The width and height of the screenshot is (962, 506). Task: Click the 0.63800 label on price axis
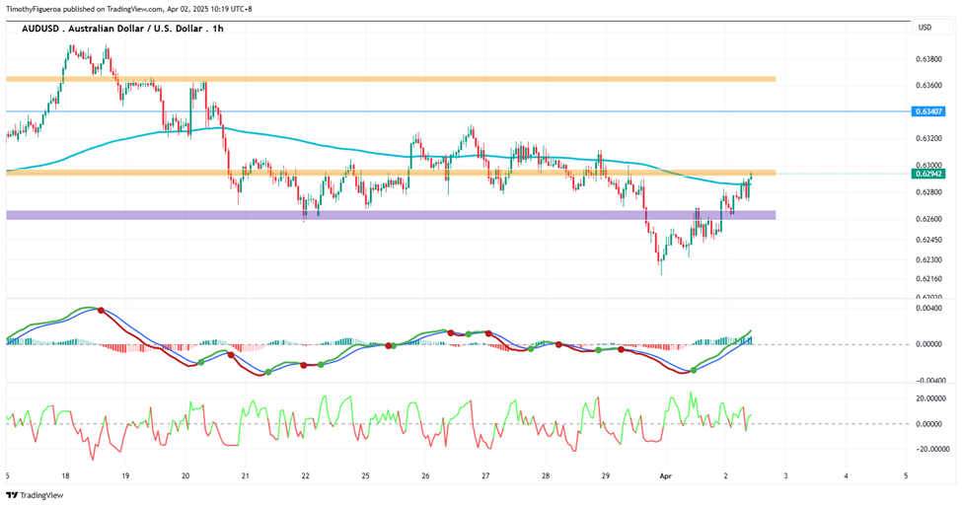(929, 59)
